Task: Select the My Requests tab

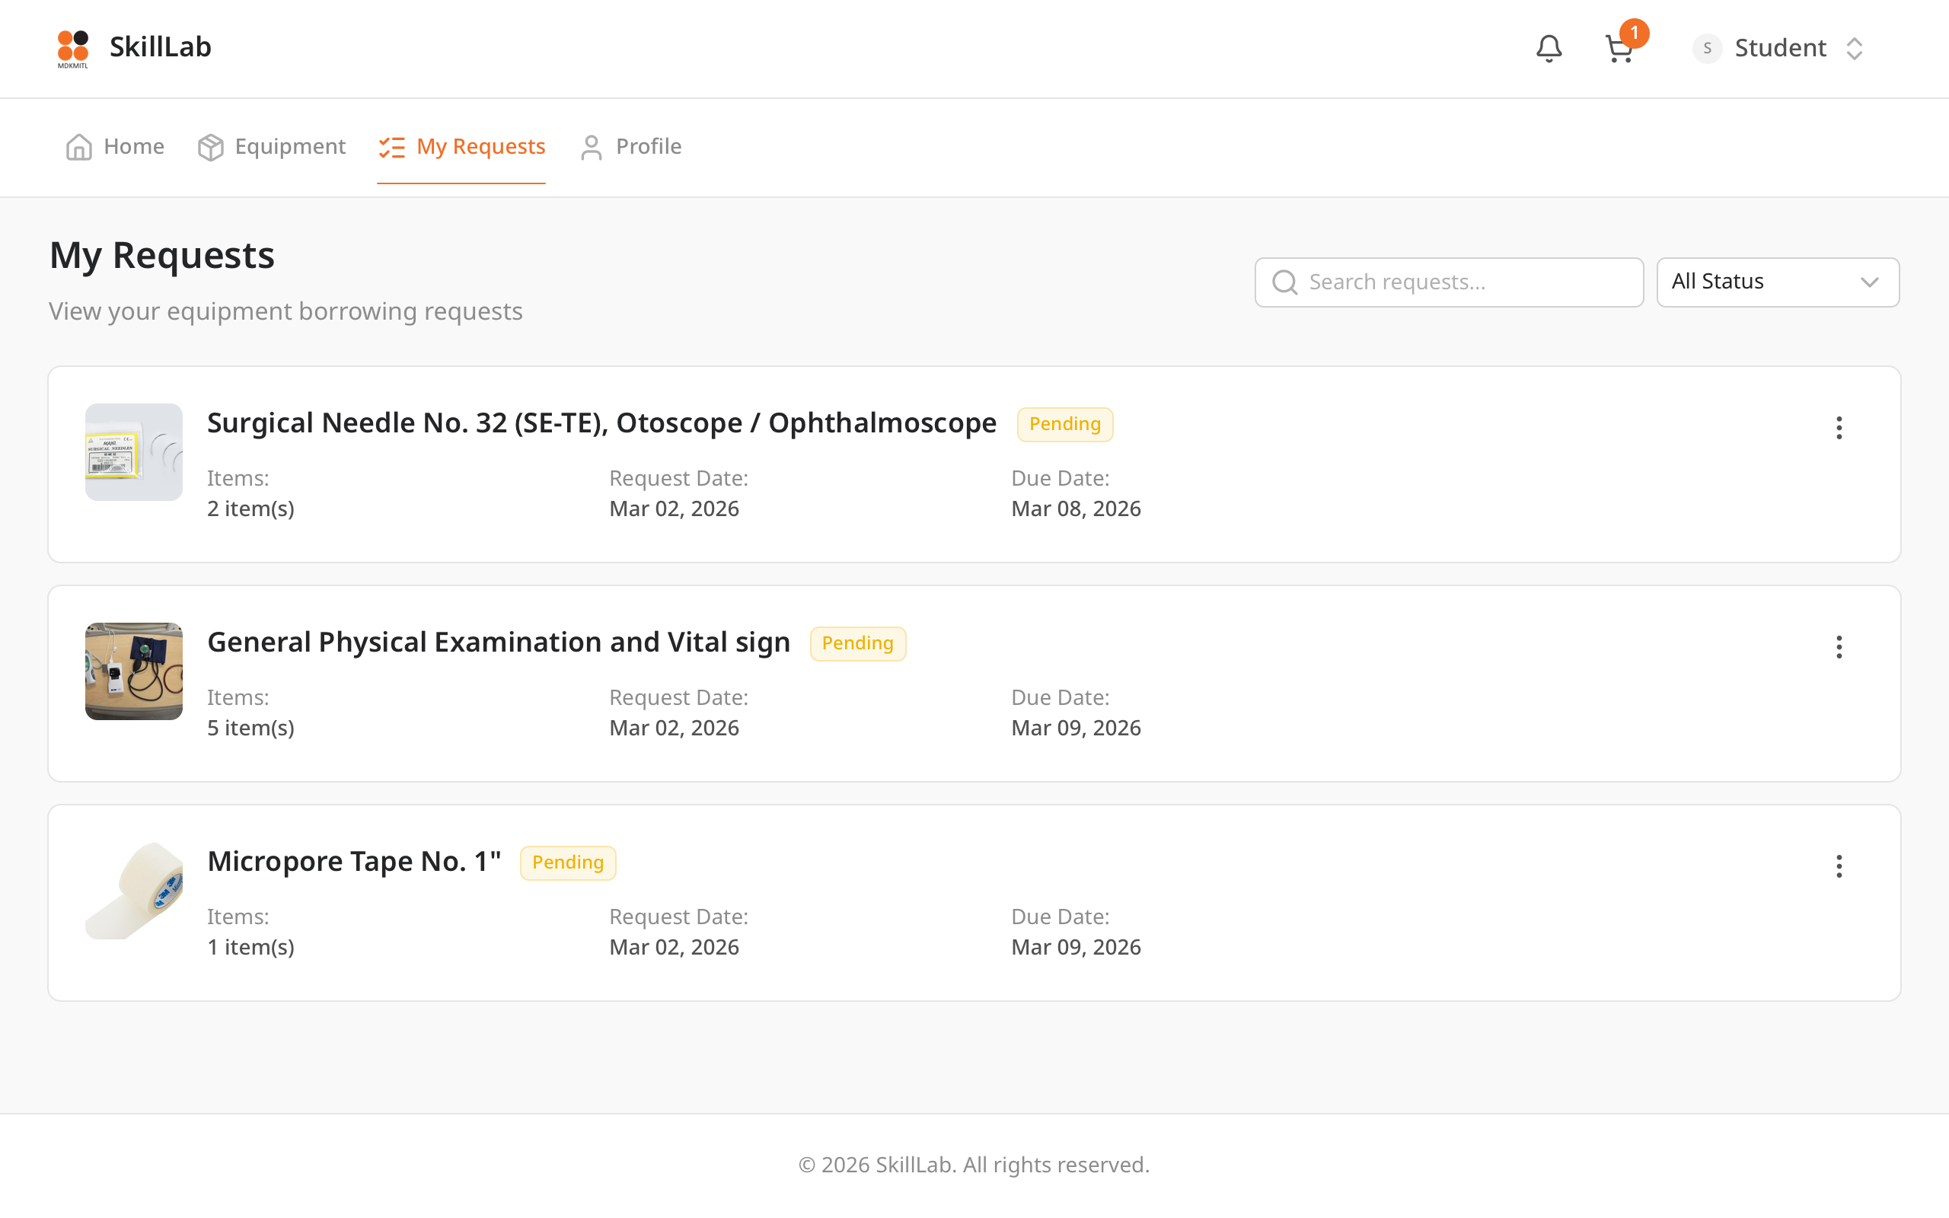Action: (461, 147)
